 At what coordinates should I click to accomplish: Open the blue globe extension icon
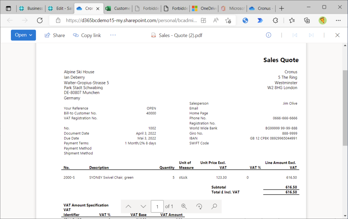(245, 20)
